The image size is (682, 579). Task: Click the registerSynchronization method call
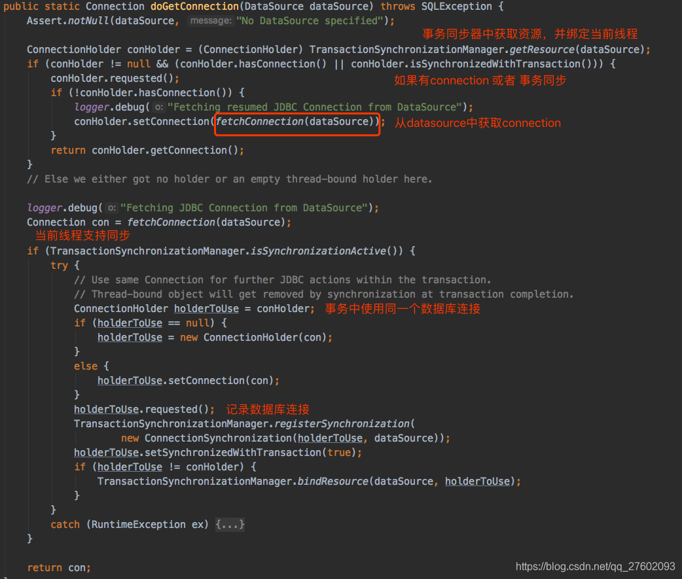point(342,423)
